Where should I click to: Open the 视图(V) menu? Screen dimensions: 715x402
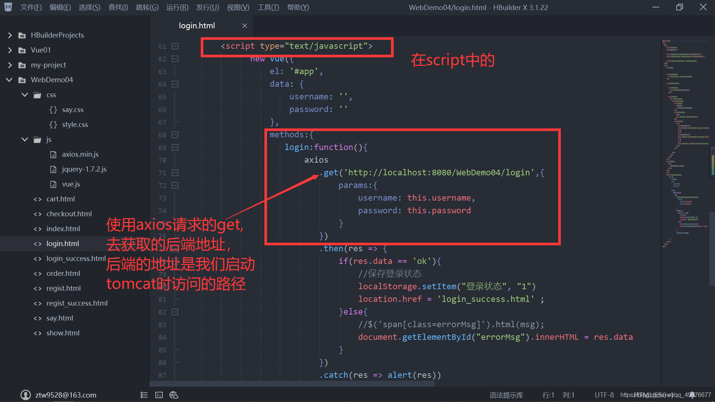[238, 7]
